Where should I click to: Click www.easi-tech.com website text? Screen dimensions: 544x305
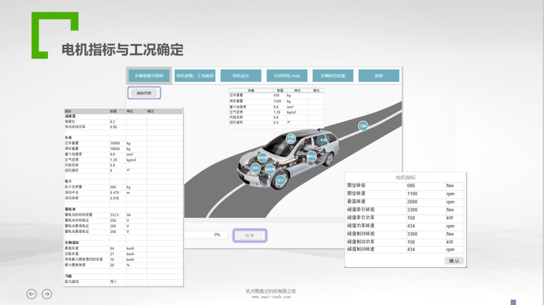(x=271, y=297)
